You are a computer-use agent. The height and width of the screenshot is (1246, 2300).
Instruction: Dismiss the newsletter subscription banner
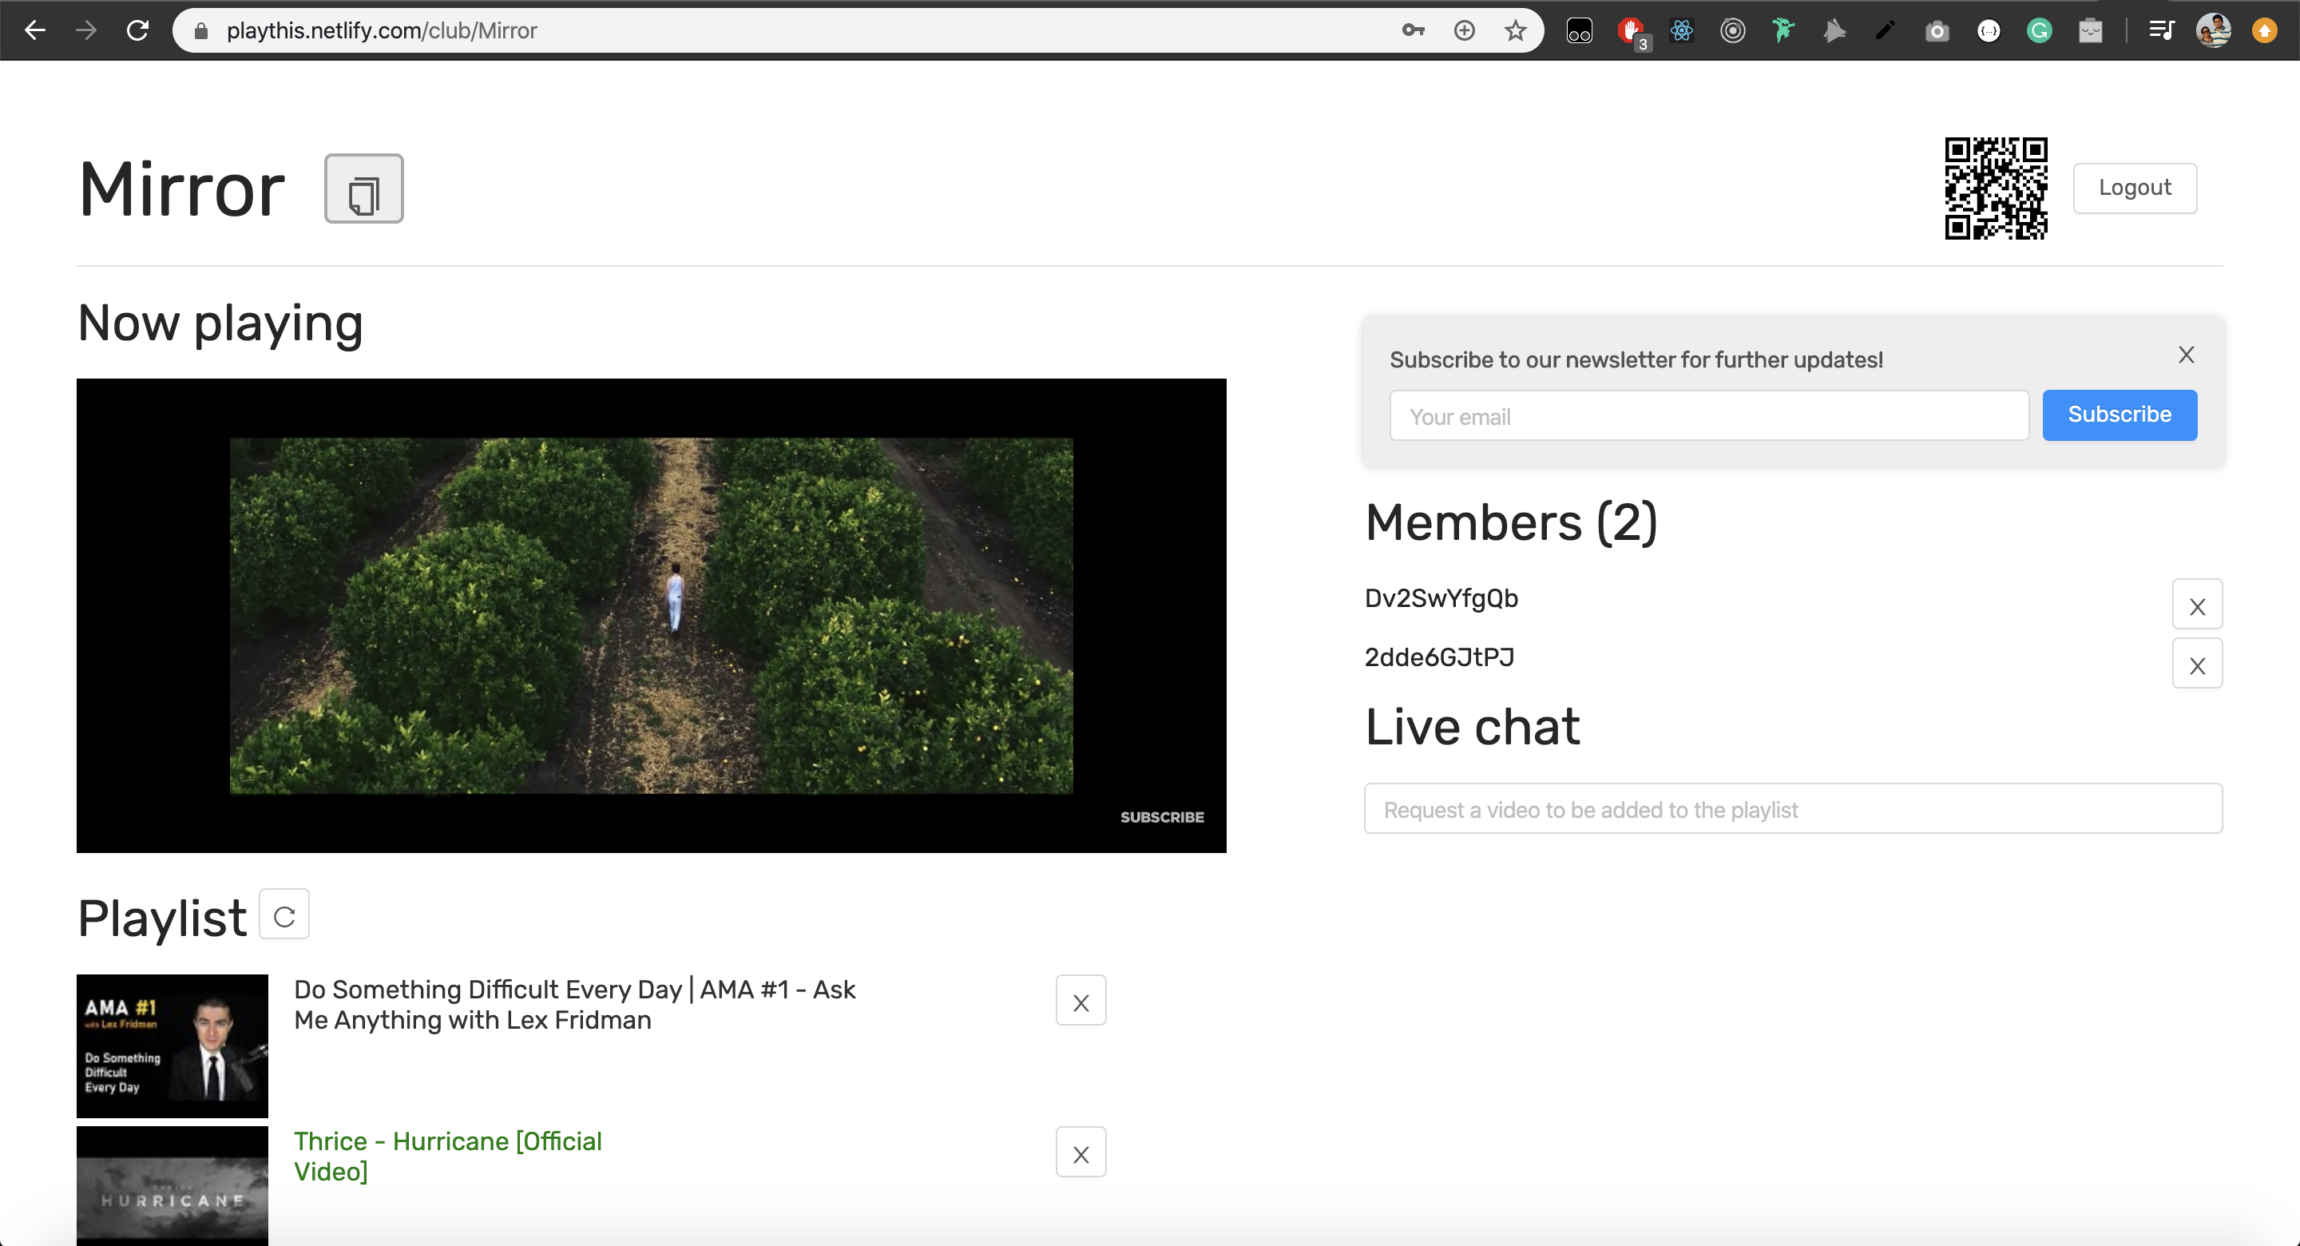click(x=2186, y=355)
